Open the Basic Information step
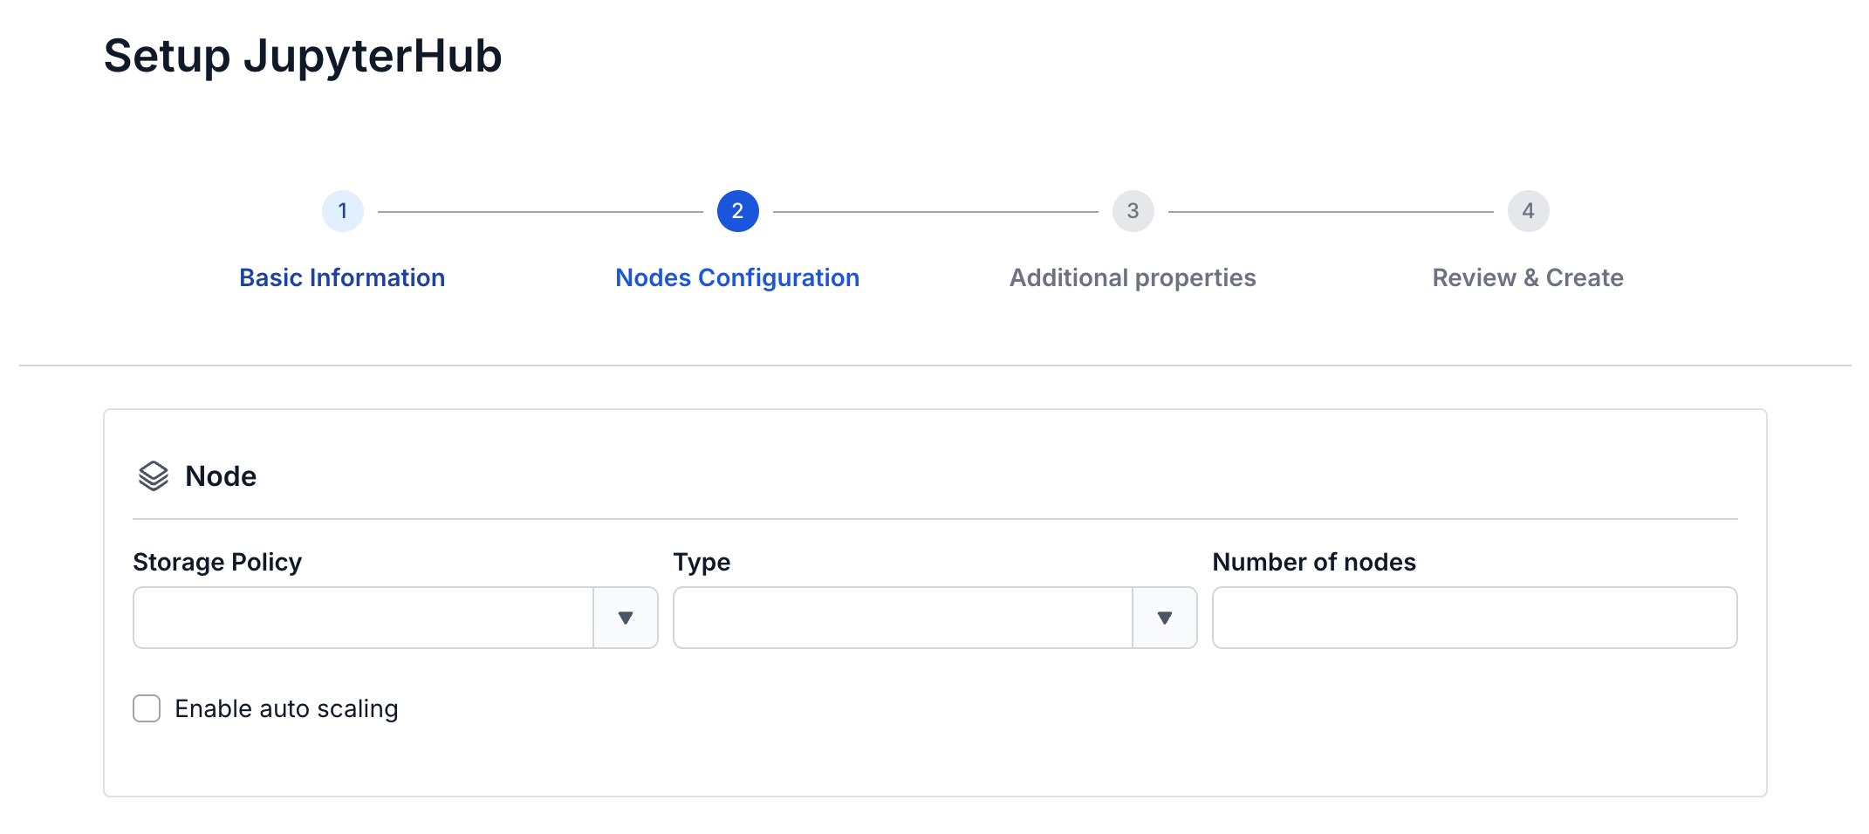This screenshot has width=1869, height=834. (342, 277)
